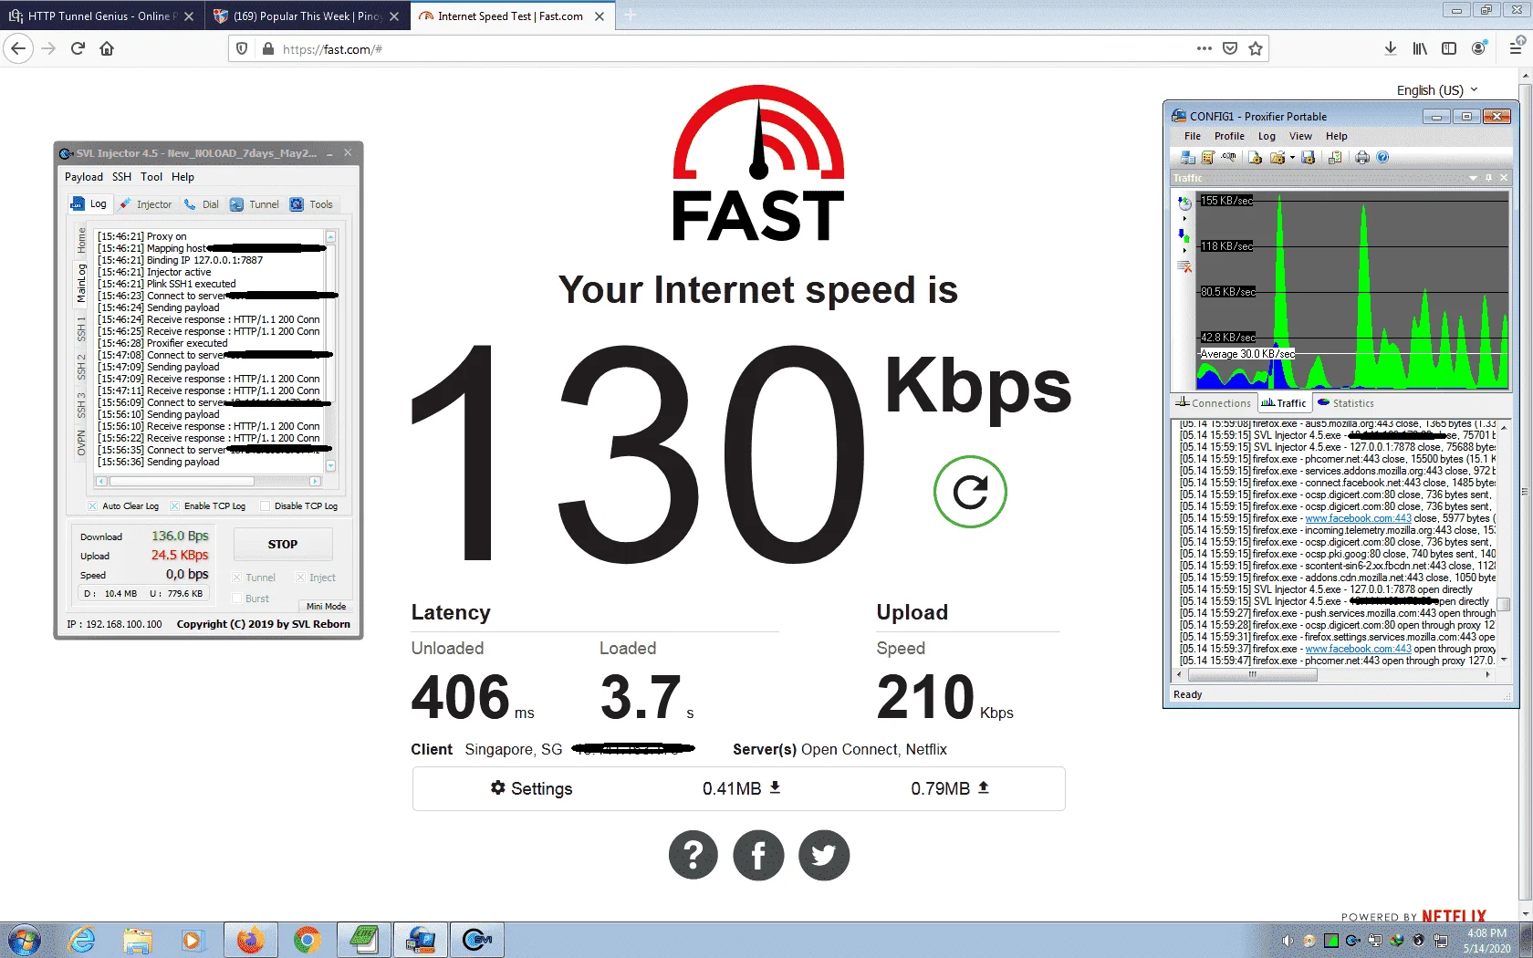Save page to Pocket

pyautogui.click(x=1230, y=49)
